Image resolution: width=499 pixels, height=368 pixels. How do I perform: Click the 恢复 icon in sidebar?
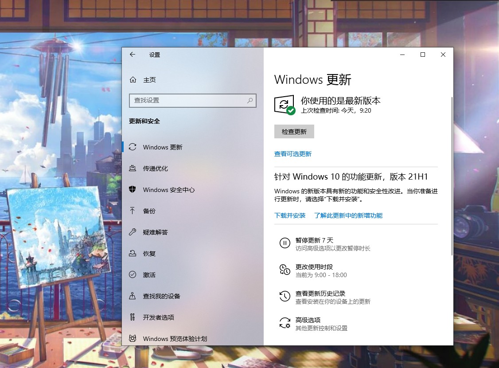(x=133, y=254)
